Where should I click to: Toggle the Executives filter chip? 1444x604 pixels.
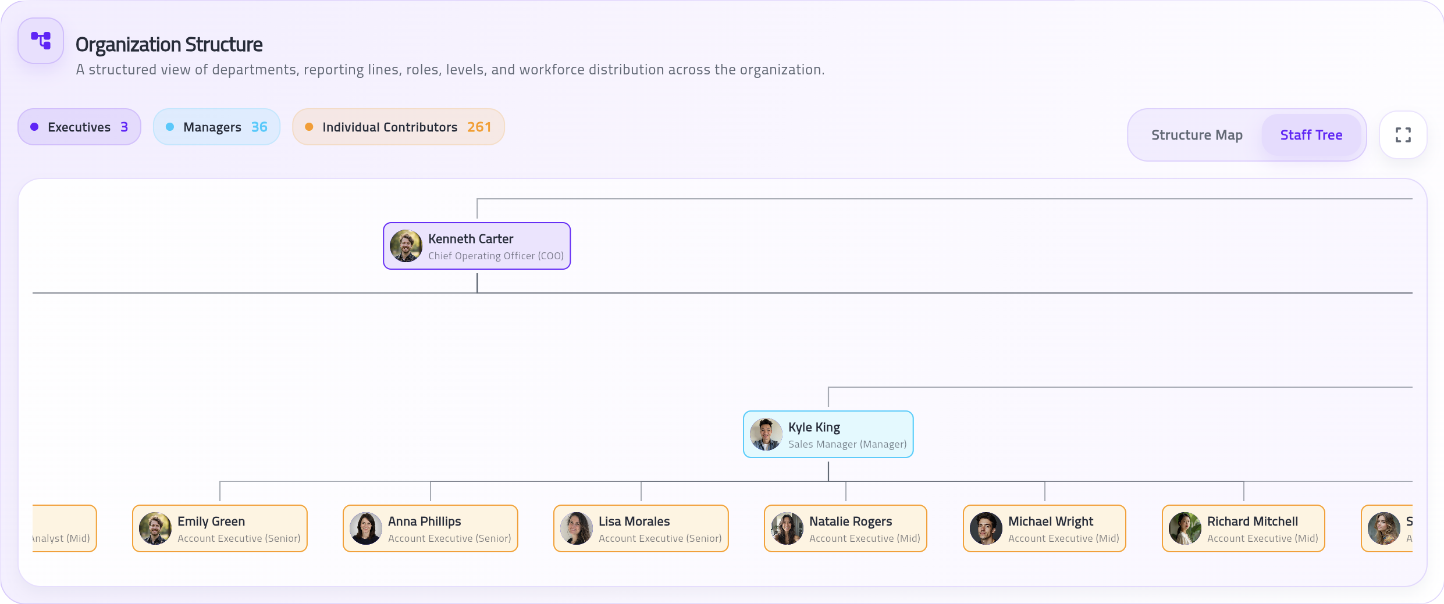pyautogui.click(x=79, y=127)
